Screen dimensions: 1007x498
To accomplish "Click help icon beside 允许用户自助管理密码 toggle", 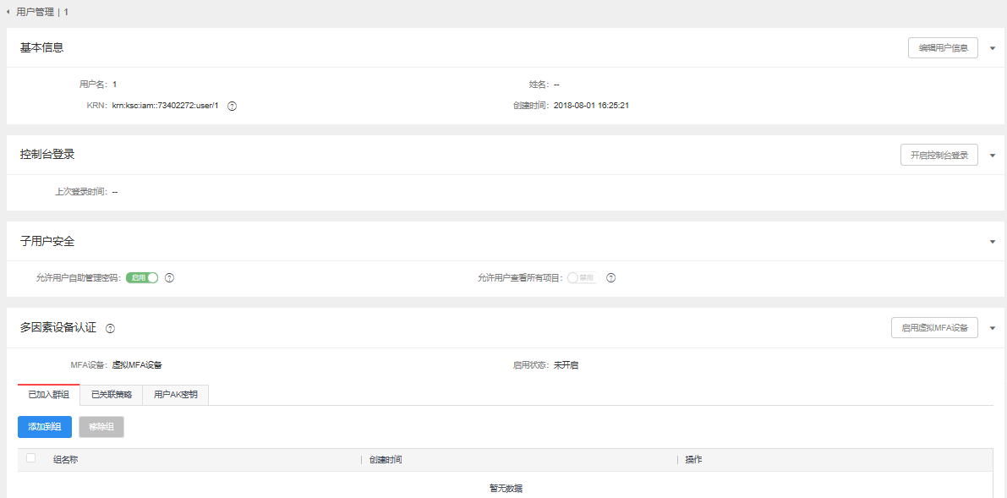I will [x=169, y=278].
